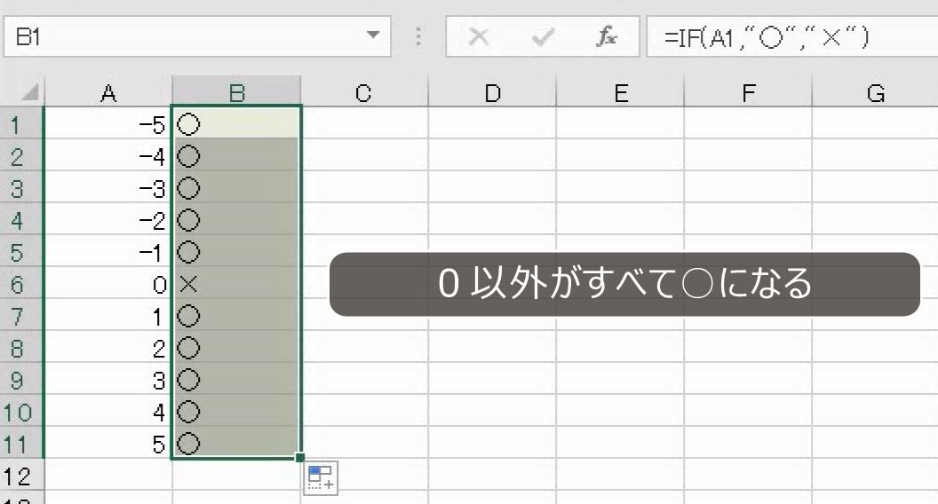Click cell A9 containing 3
The height and width of the screenshot is (504, 938).
tap(108, 379)
